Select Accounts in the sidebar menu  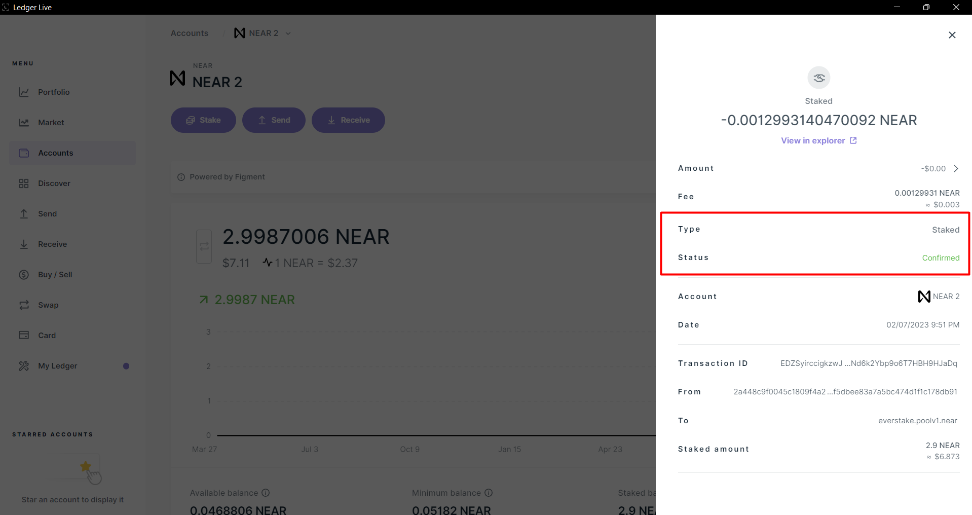(x=72, y=153)
